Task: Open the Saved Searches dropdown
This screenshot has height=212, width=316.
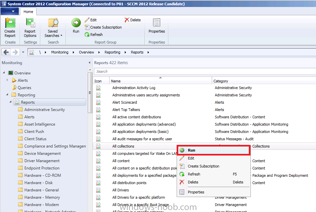Action: tap(53, 28)
